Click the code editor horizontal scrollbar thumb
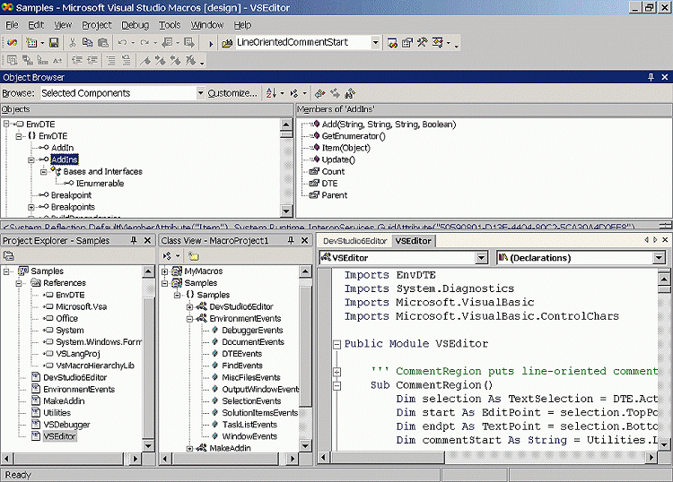 (x=388, y=458)
